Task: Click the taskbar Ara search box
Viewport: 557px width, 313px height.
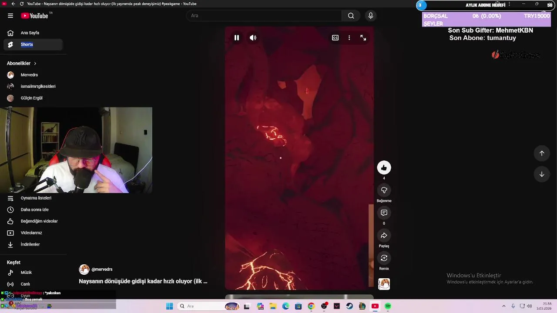Action: click(x=209, y=306)
